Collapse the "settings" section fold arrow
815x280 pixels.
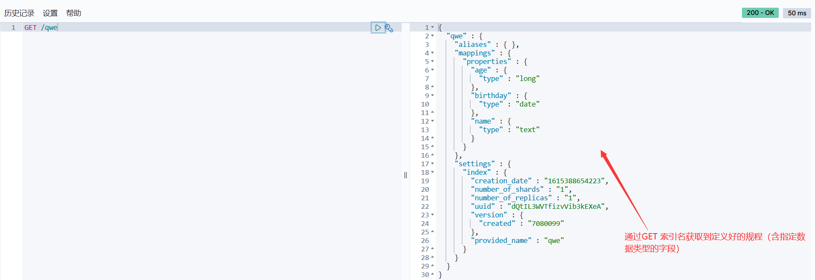click(x=432, y=164)
